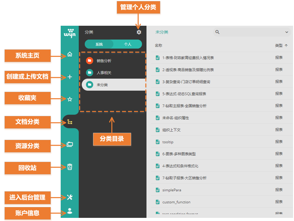The width and height of the screenshot is (294, 221).
Task: Click report icon for 组织上下文
Action: [x=158, y=130]
